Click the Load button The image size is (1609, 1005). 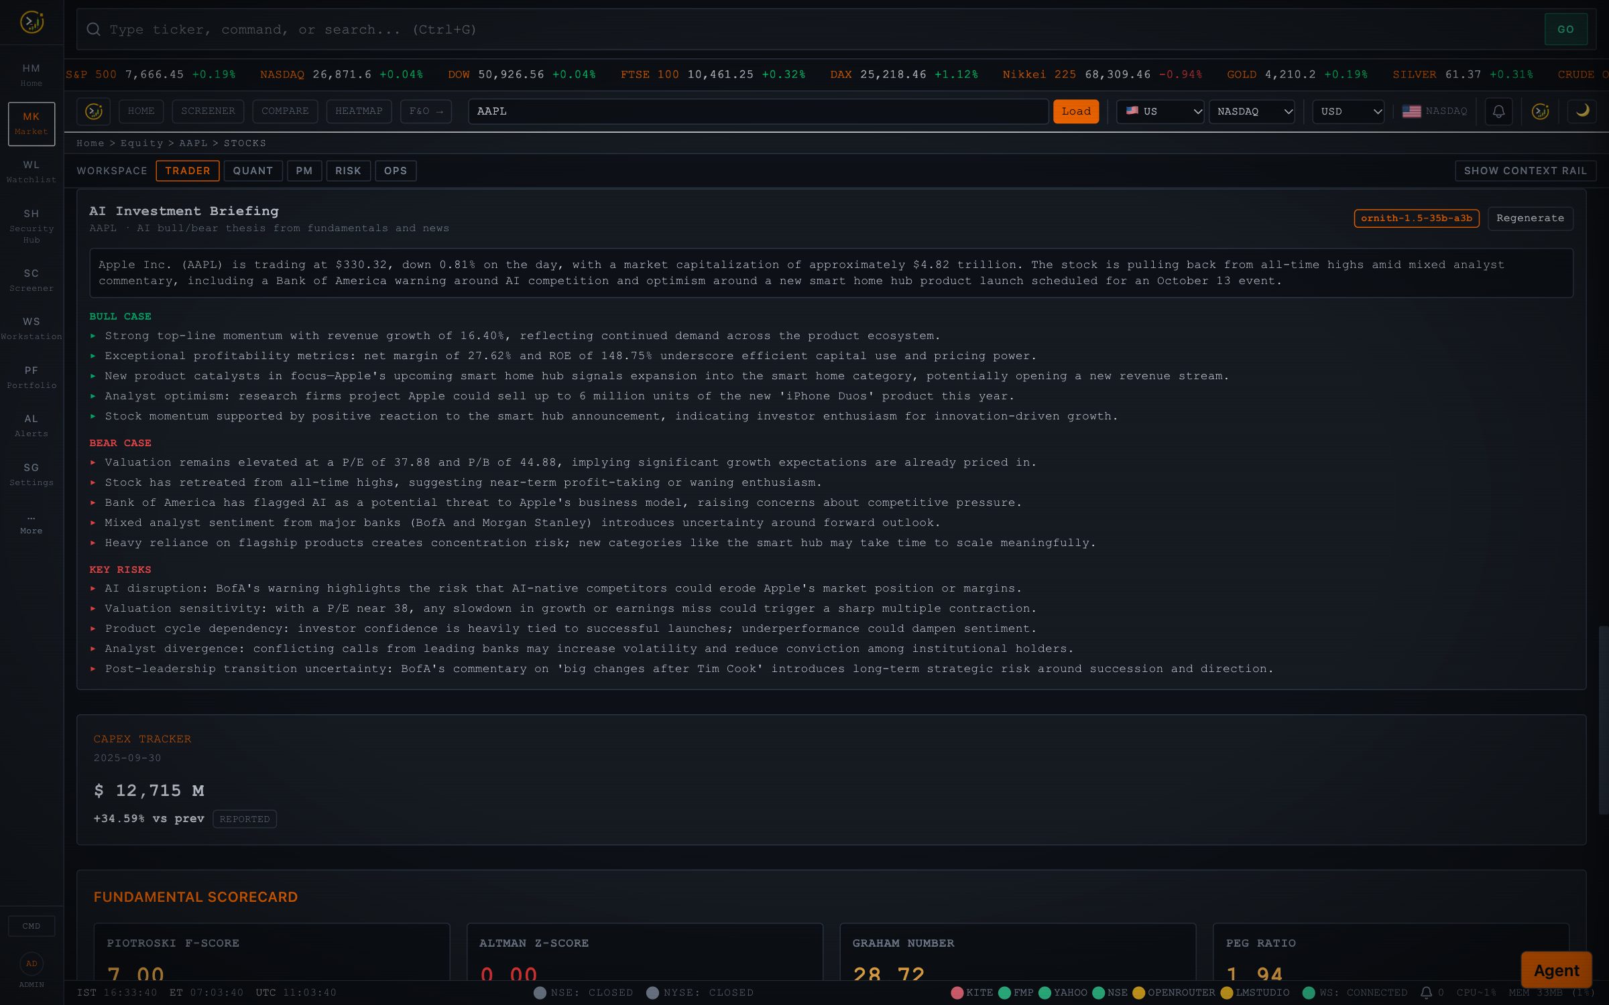click(1076, 111)
